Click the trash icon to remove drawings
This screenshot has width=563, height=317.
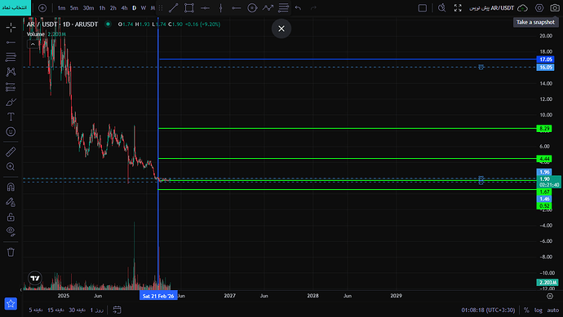11,252
